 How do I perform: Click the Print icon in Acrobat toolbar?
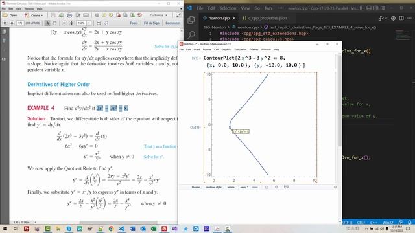coord(69,16)
